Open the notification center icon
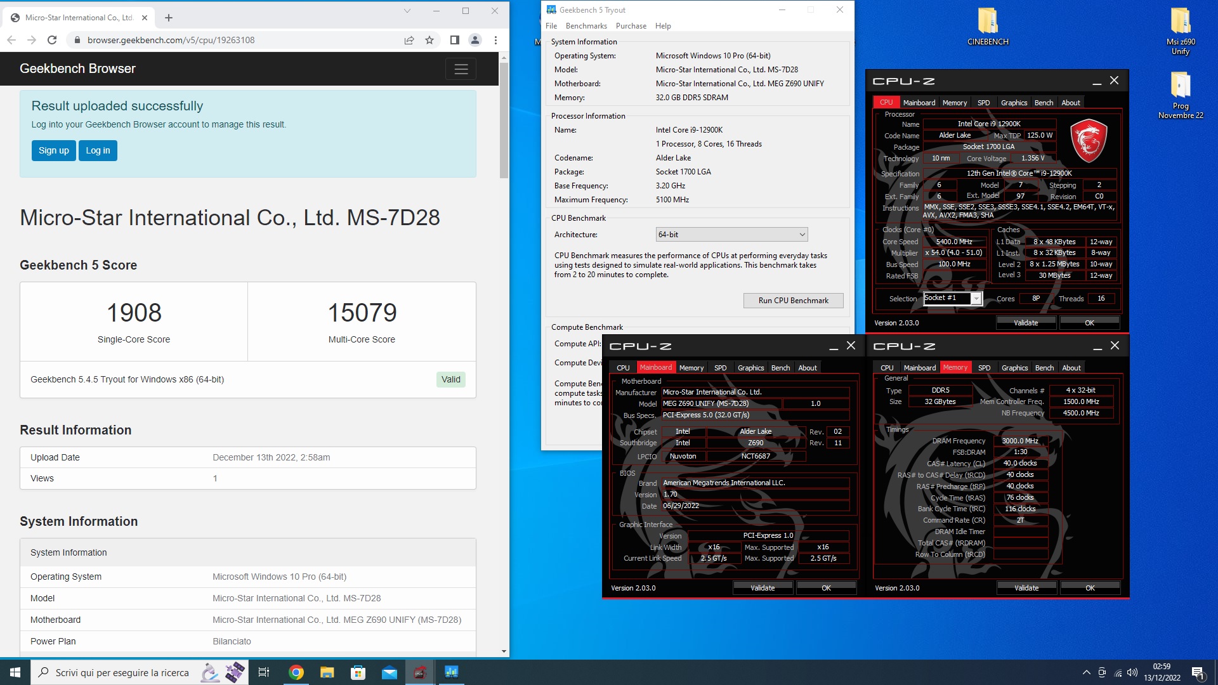 tap(1198, 672)
